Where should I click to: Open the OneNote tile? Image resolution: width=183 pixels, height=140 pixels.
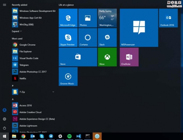[x=129, y=57]
